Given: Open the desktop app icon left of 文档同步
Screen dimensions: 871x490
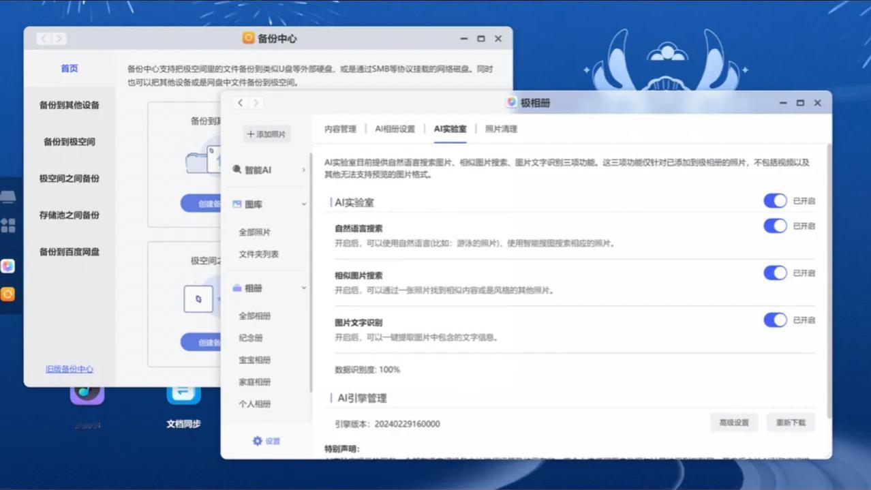Looking at the screenshot, I should pyautogui.click(x=87, y=396).
